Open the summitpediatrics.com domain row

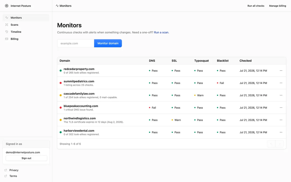click(x=171, y=83)
